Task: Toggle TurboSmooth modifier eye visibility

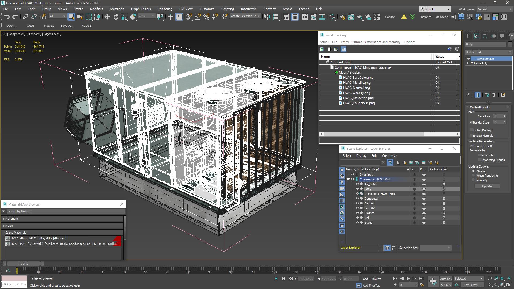Action: click(x=468, y=59)
